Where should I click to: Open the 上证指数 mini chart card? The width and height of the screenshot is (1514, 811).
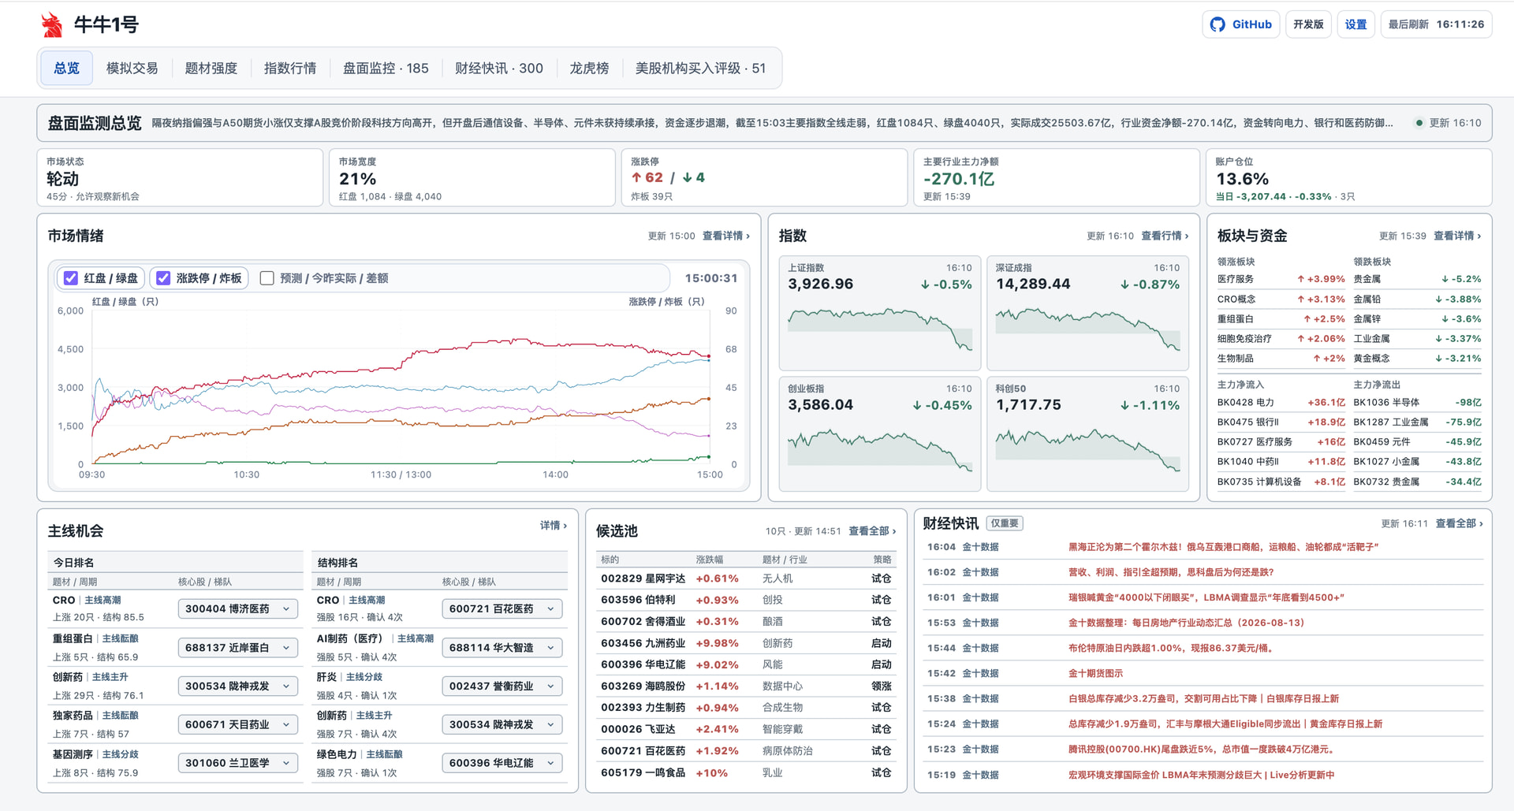coord(879,313)
